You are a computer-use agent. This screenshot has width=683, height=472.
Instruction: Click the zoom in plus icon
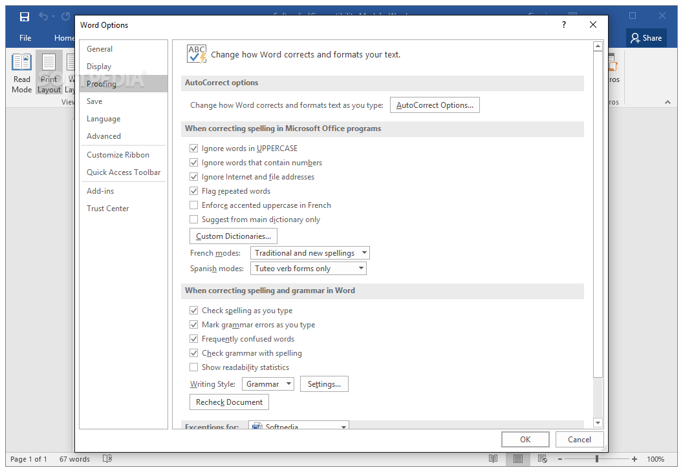pos(634,459)
